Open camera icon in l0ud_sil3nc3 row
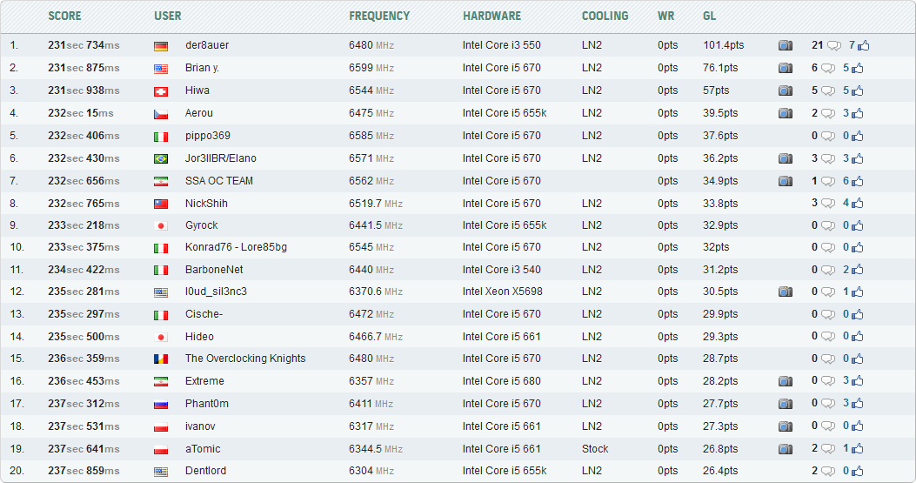Screen dimensions: 916x483 pos(786,292)
